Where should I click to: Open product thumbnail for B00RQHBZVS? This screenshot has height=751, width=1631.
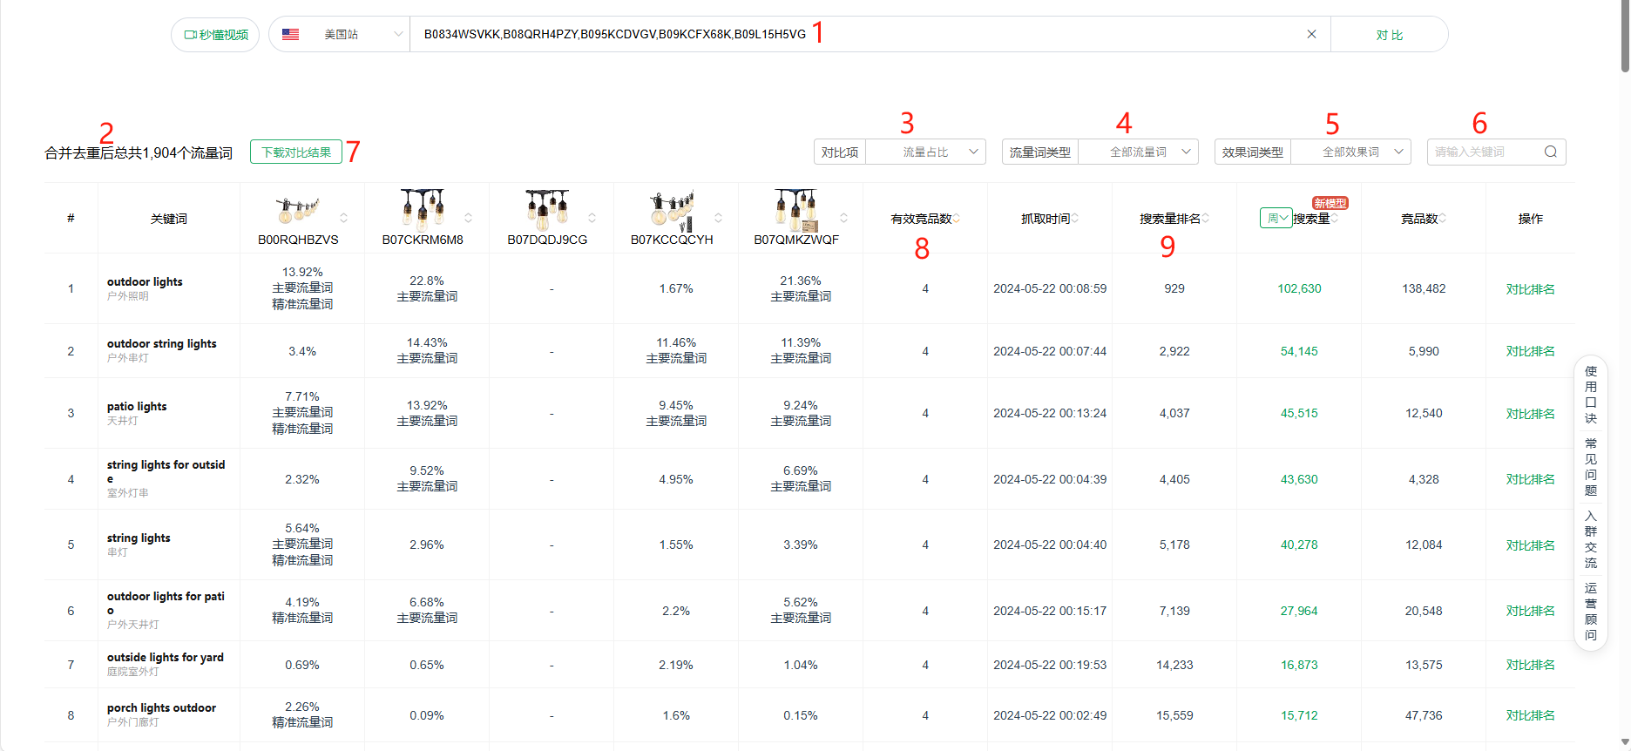[298, 209]
